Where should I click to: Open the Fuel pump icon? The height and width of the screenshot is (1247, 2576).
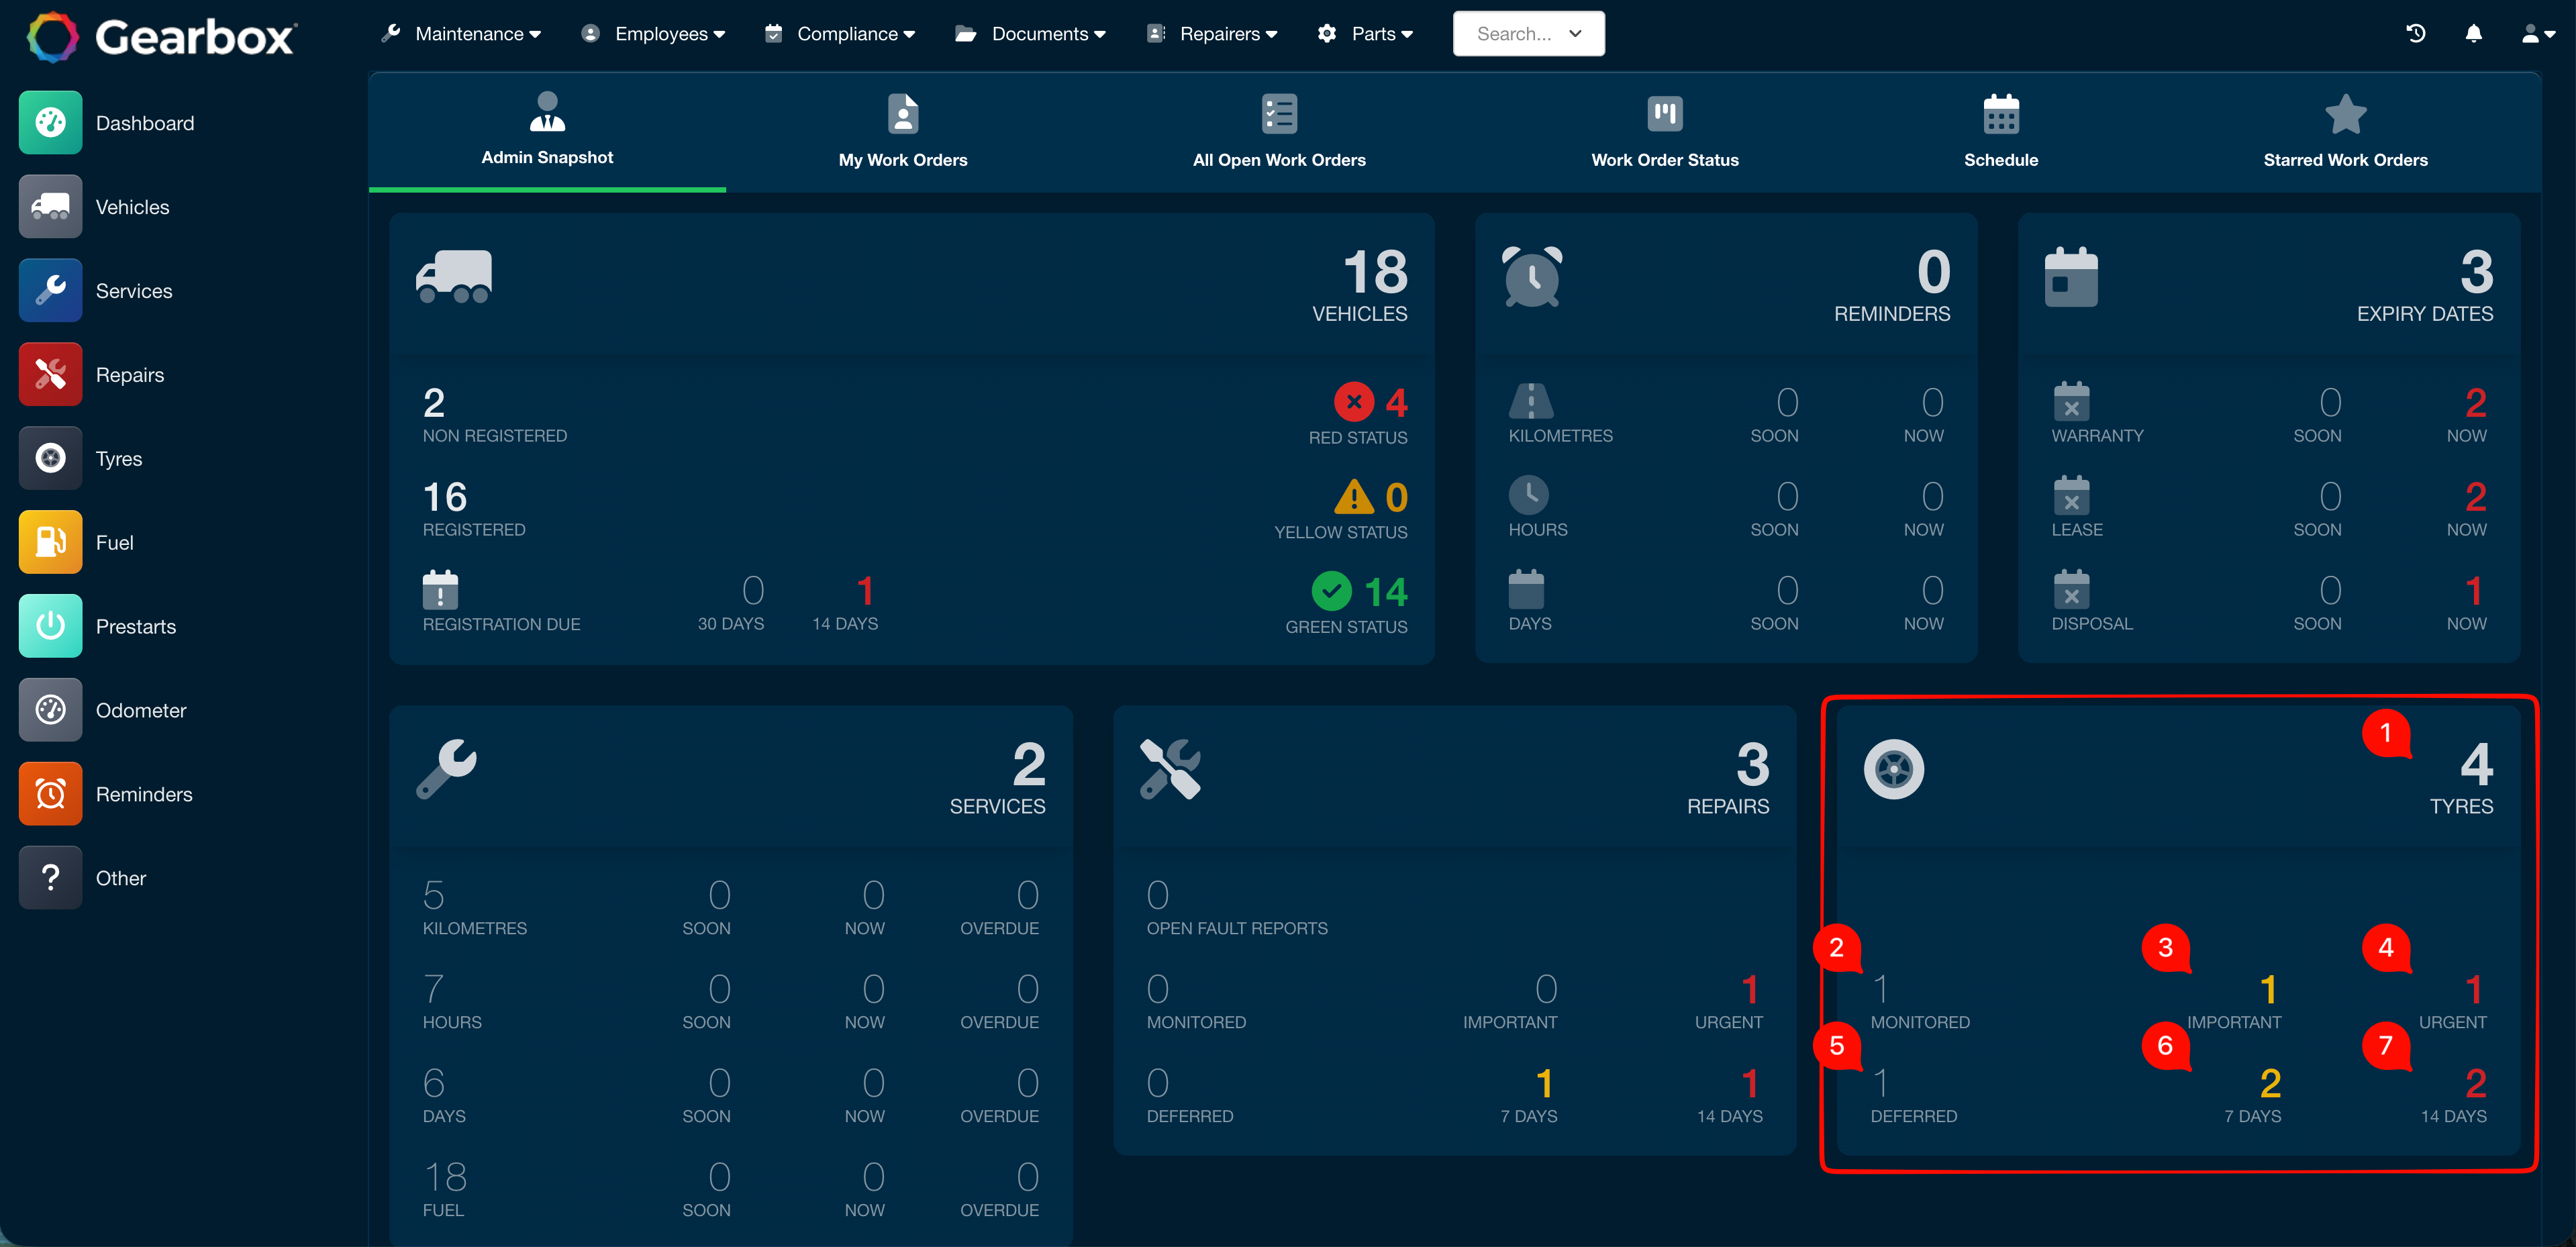coord(50,543)
